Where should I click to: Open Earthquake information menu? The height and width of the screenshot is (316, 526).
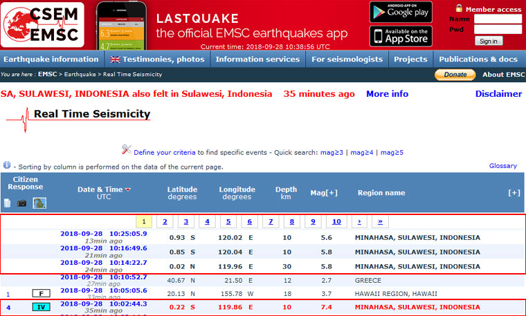51,59
